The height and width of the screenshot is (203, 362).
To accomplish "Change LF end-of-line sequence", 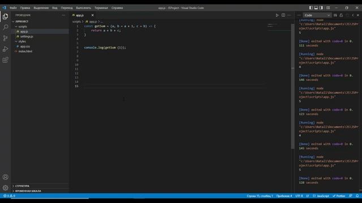I will pos(308,196).
